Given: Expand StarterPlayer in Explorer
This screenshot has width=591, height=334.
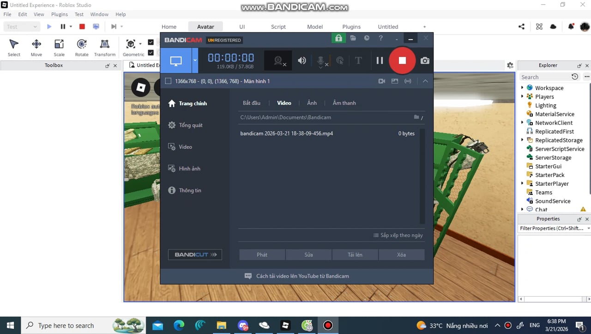Looking at the screenshot, I should 522,183.
